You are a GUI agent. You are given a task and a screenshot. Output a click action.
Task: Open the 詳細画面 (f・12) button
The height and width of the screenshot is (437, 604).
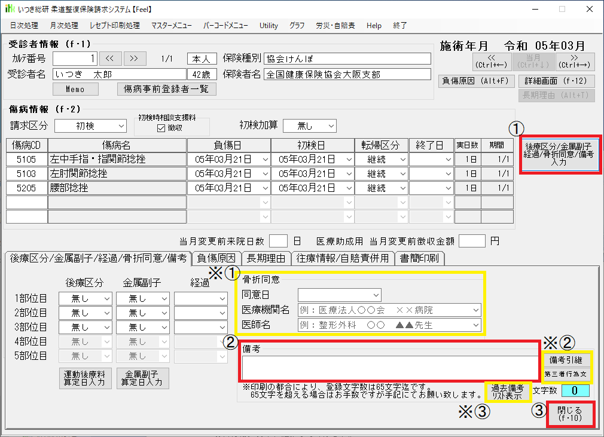tap(556, 80)
